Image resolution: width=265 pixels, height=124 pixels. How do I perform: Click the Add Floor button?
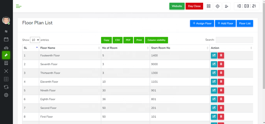(x=226, y=23)
